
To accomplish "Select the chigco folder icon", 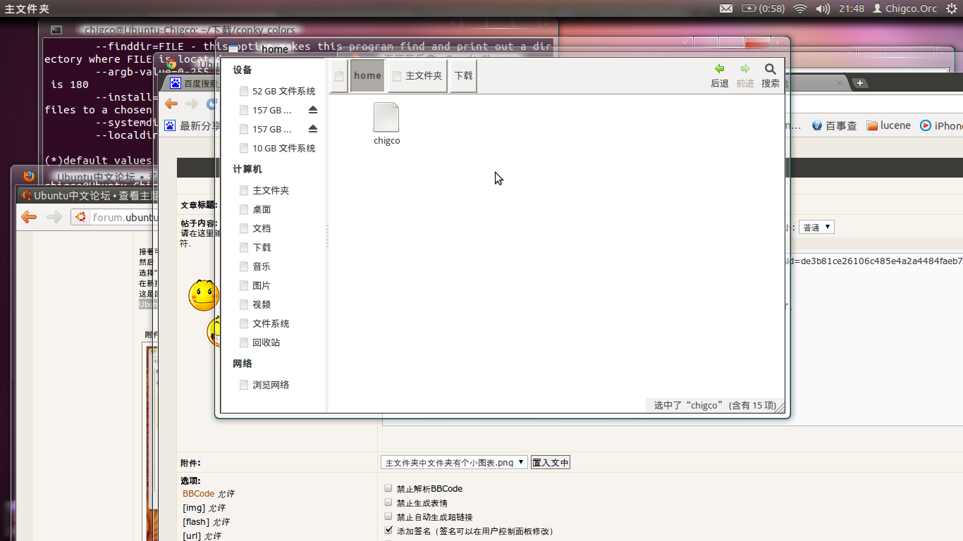I will 386,117.
